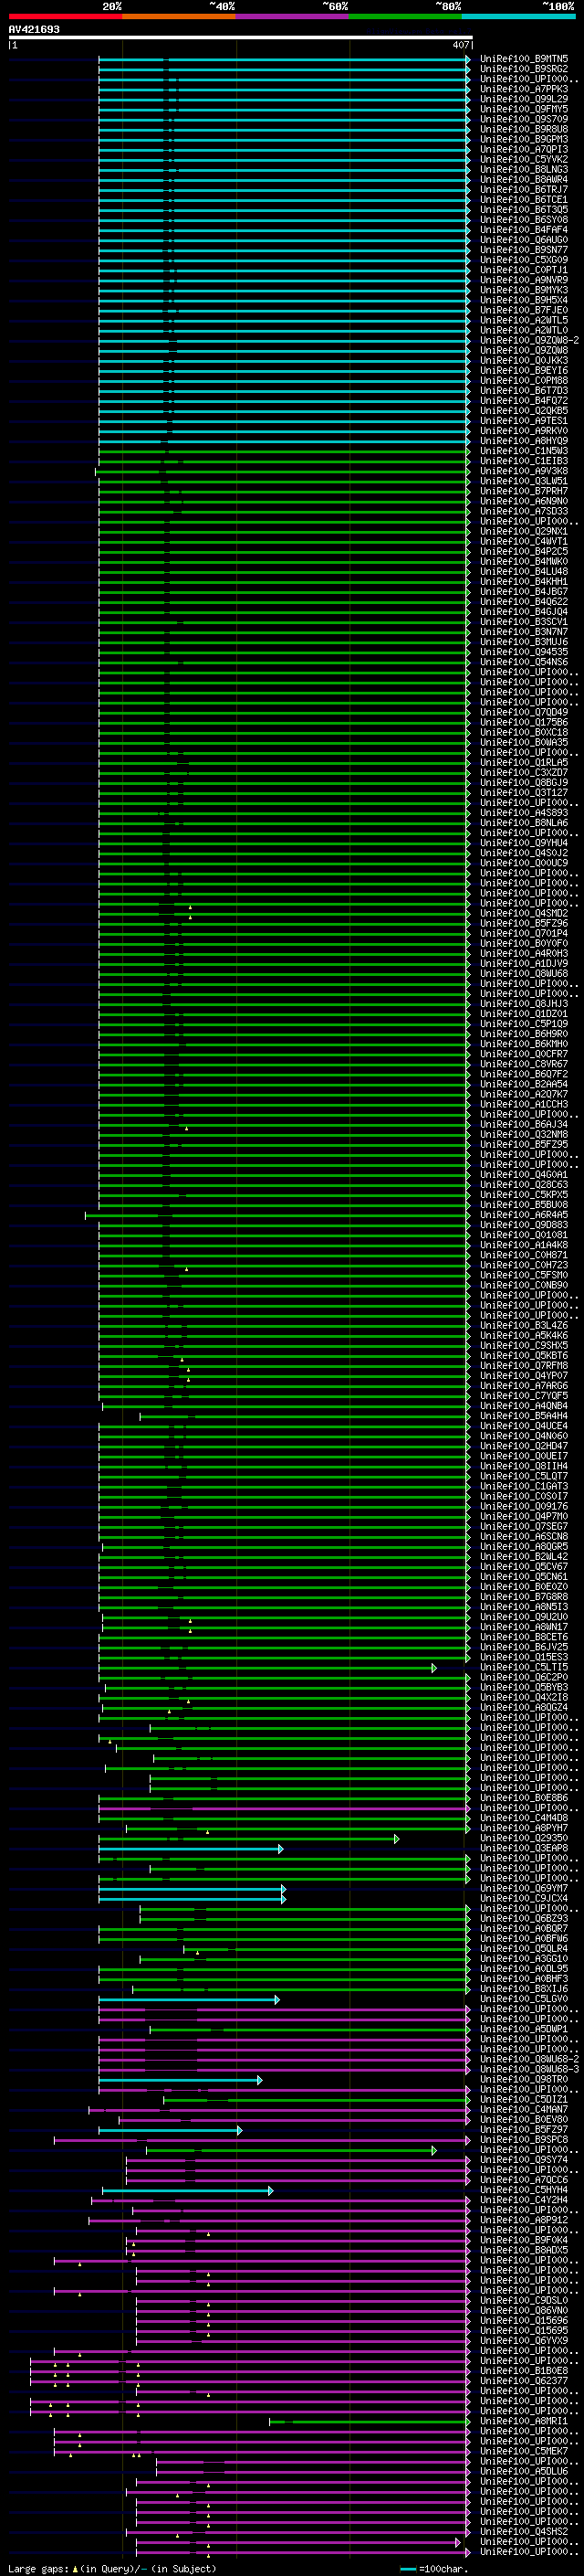Click the orange ~40% identity legend bar
Screen dimensions: 584x2576
click(x=179, y=16)
